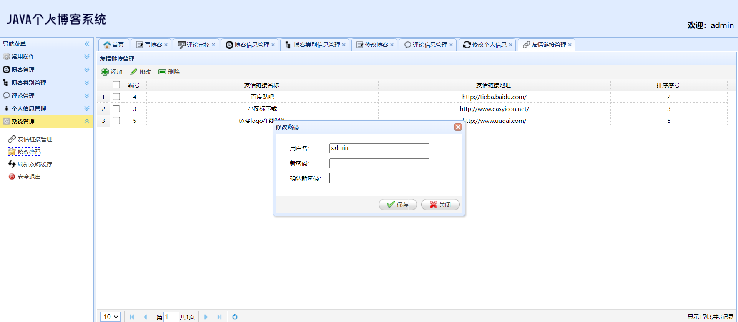Screen dimensions: 738x322
Task: Select the 百度贴吧 name cell
Action: click(262, 97)
